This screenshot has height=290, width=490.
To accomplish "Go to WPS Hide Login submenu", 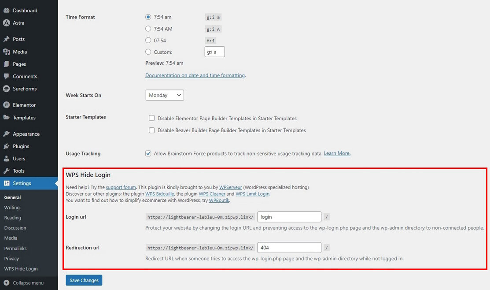I will point(21,269).
